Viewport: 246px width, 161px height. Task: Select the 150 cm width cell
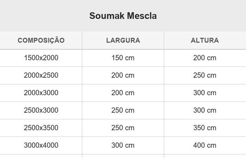[123, 58]
